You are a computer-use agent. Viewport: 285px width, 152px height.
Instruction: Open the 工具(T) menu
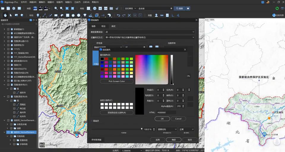click(x=77, y=2)
